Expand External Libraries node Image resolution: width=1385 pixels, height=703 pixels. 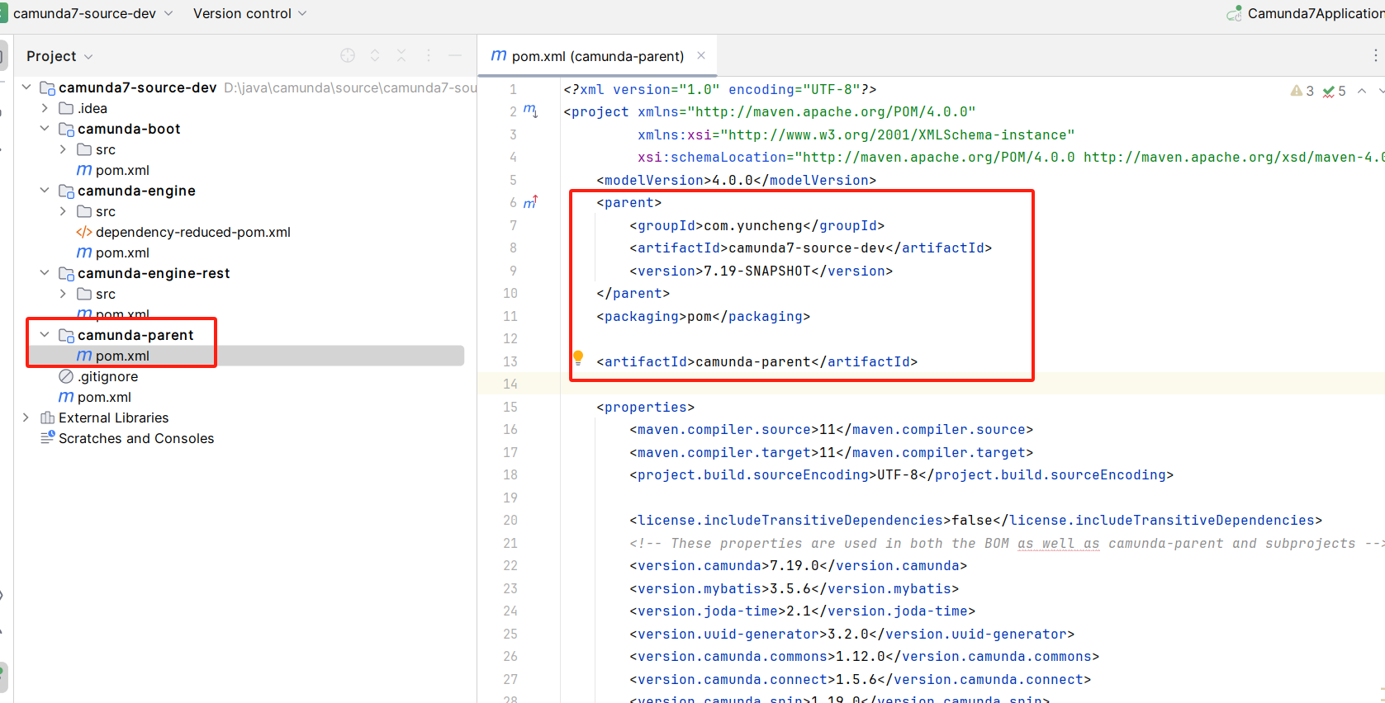coord(26,418)
